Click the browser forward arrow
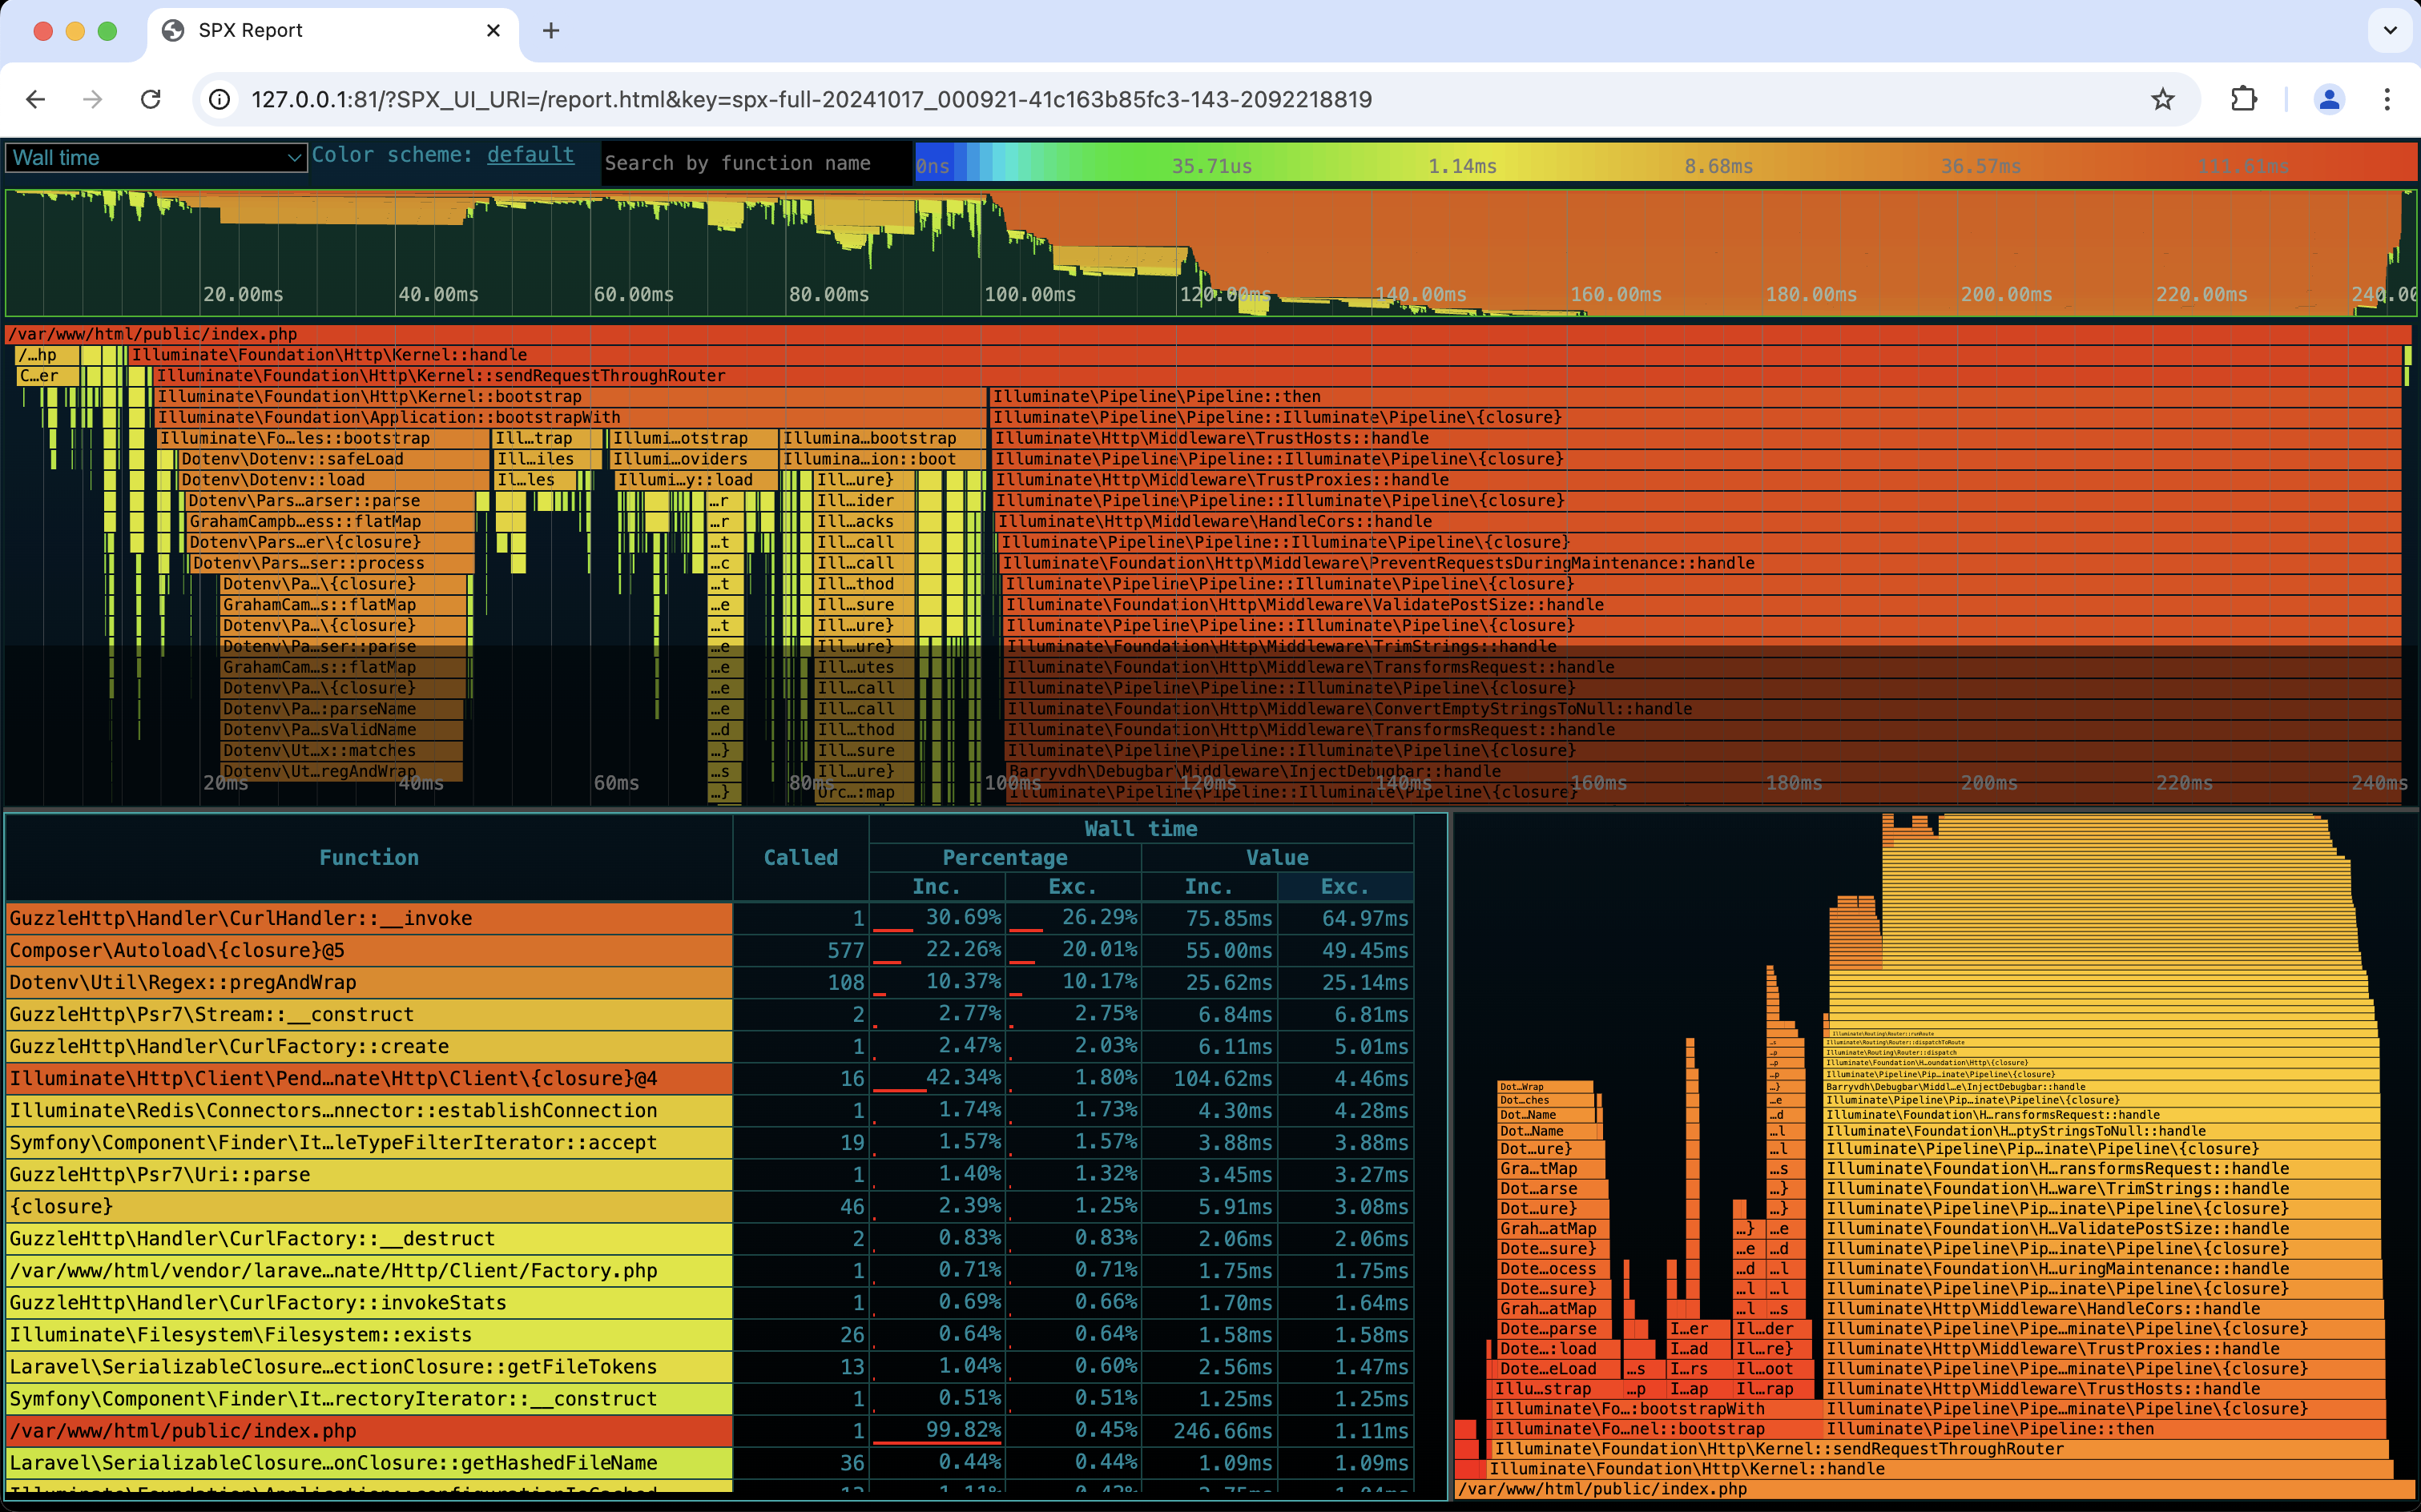 point(93,99)
